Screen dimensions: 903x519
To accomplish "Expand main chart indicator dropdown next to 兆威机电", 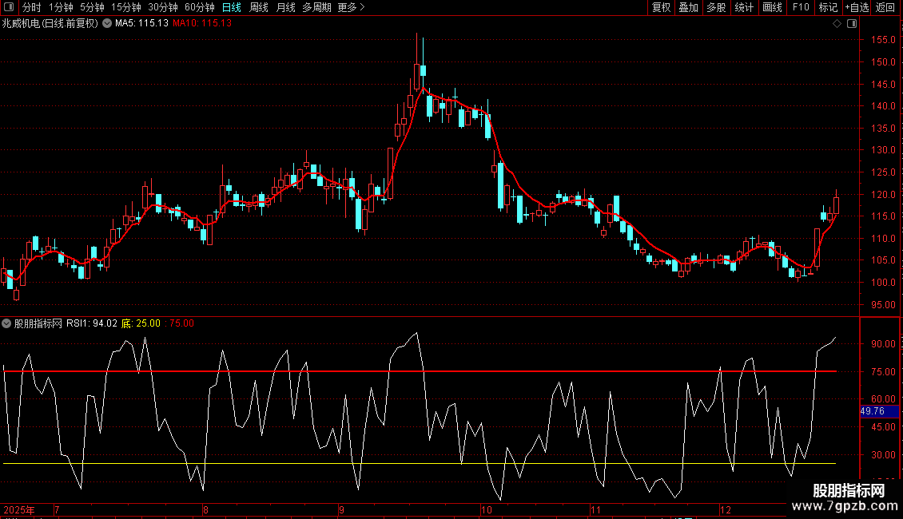I will [107, 23].
